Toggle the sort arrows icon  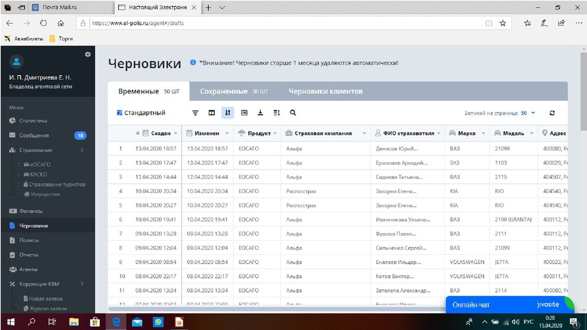click(x=228, y=113)
